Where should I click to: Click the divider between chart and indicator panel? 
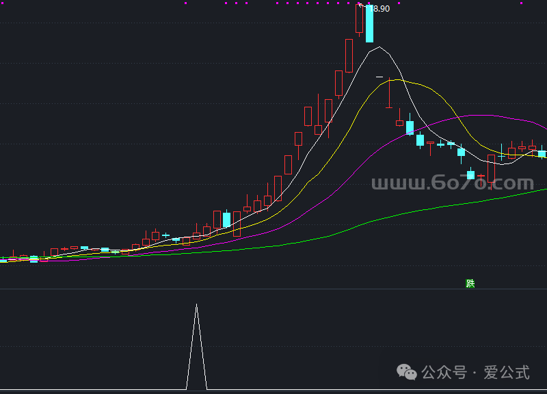click(x=273, y=289)
